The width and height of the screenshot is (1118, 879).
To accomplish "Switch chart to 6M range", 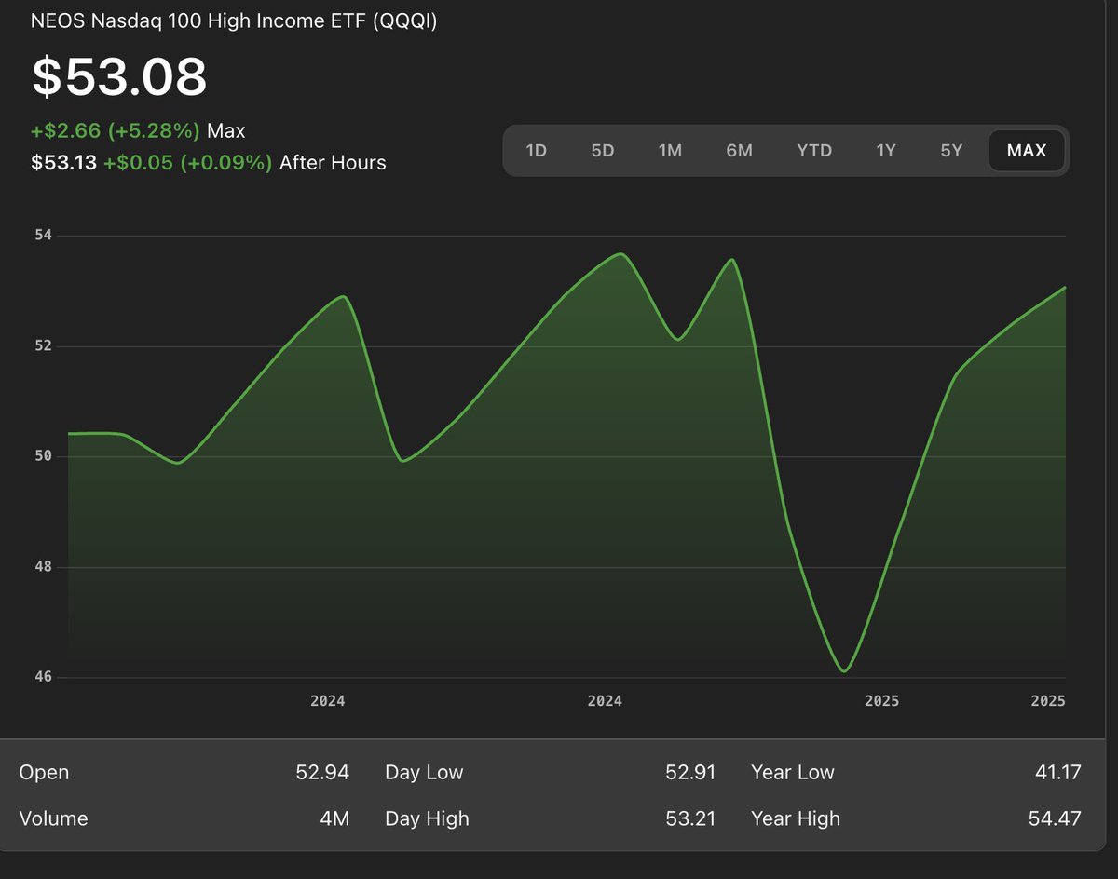I will pos(739,150).
